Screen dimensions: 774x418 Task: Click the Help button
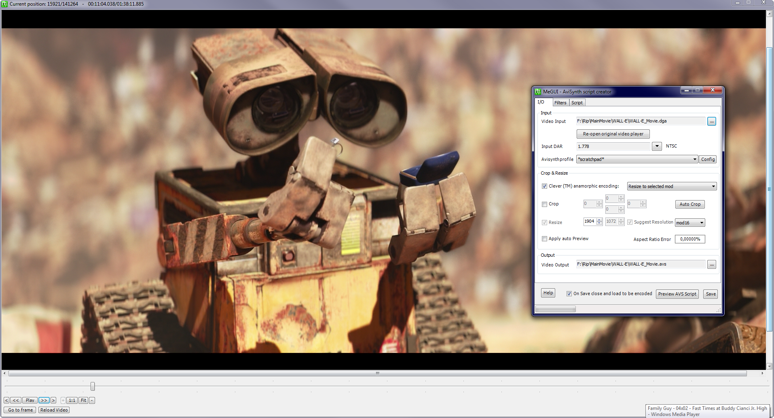click(548, 293)
